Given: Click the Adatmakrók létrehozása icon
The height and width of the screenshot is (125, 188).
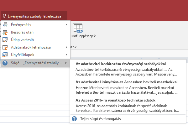Looking at the screenshot, I should pyautogui.click(x=5, y=47).
